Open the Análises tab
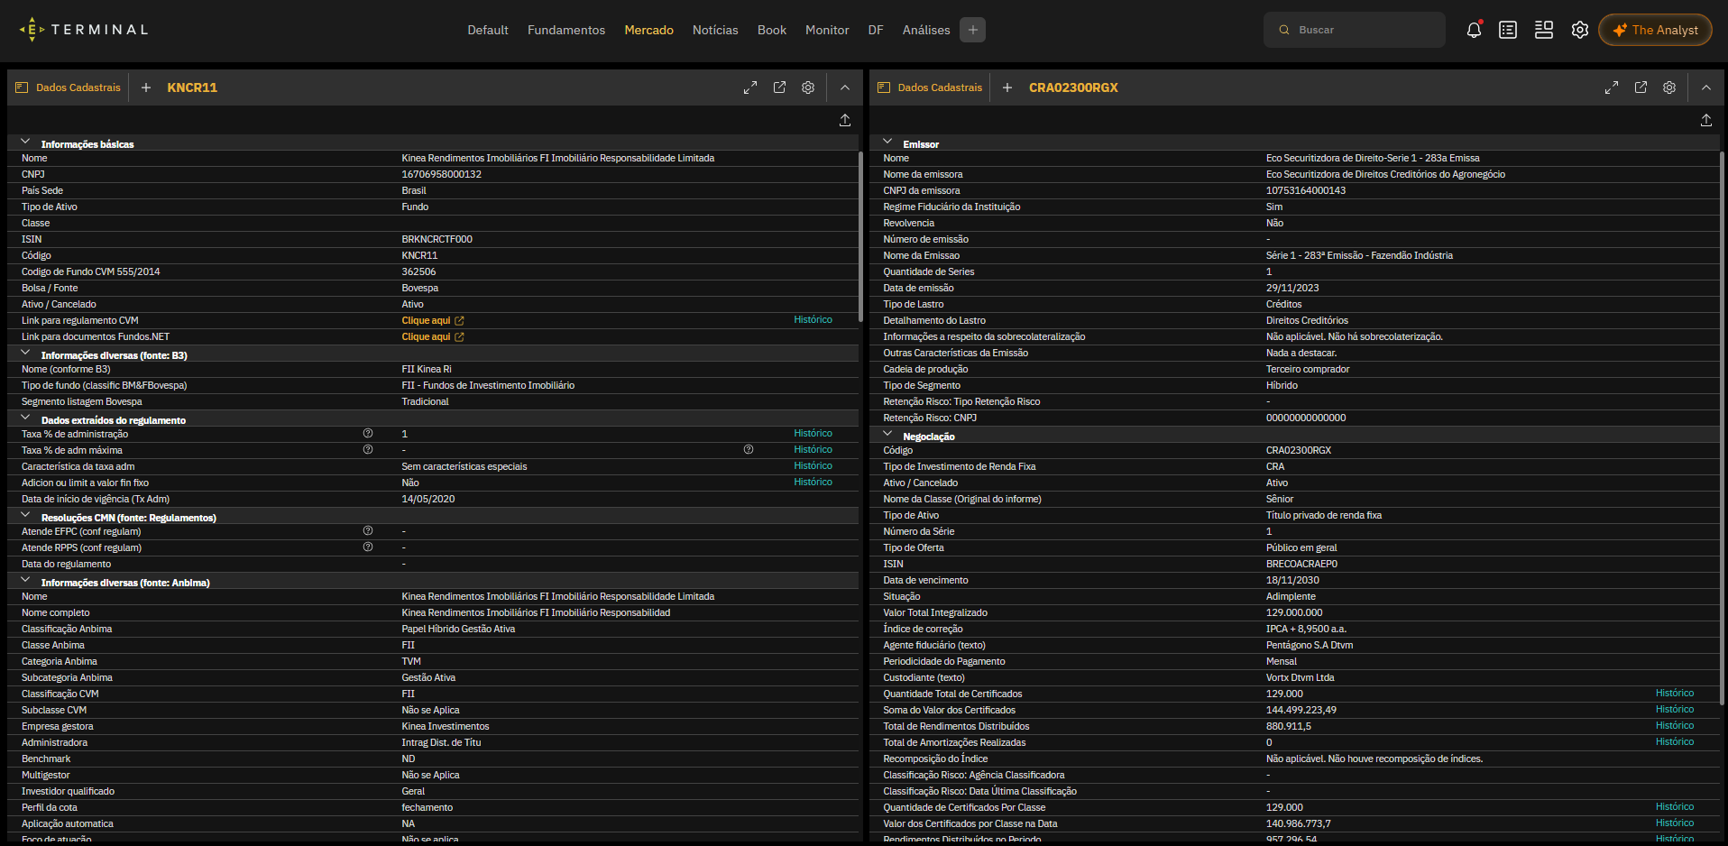This screenshot has width=1728, height=846. [x=926, y=30]
